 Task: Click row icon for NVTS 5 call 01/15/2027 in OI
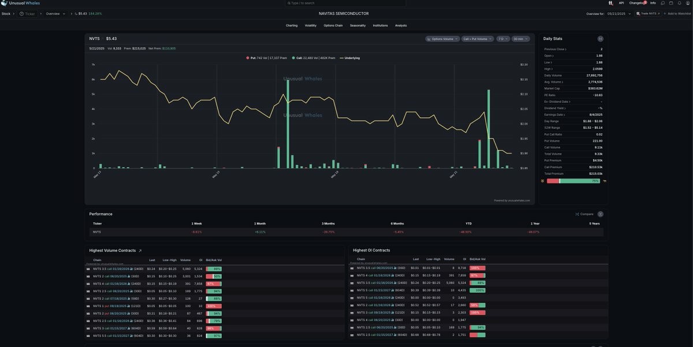pos(352,290)
